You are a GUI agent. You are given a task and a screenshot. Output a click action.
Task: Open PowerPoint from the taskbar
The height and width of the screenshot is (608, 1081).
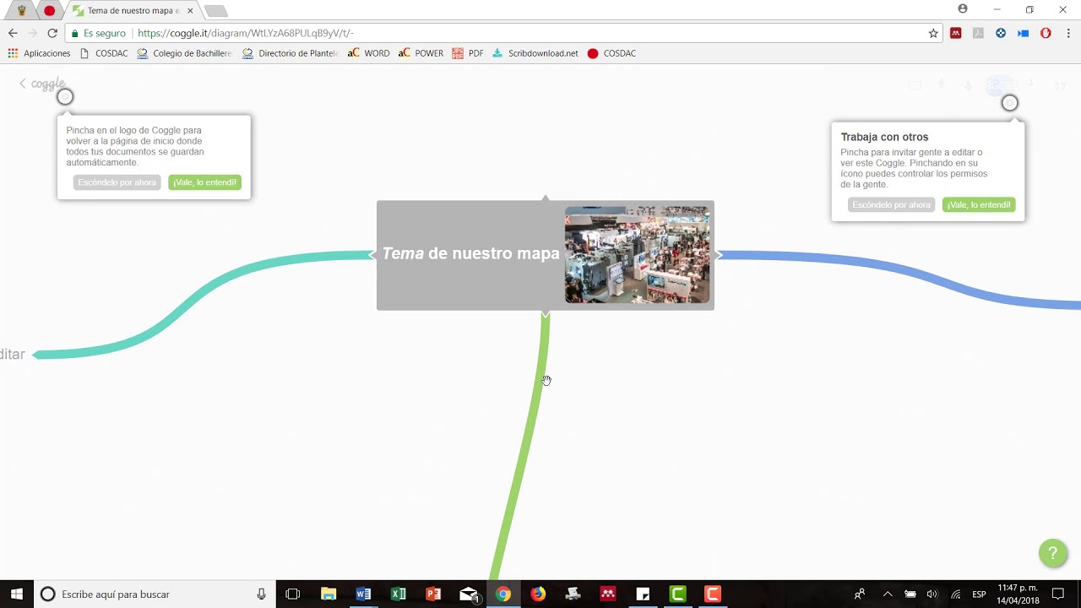(x=433, y=594)
